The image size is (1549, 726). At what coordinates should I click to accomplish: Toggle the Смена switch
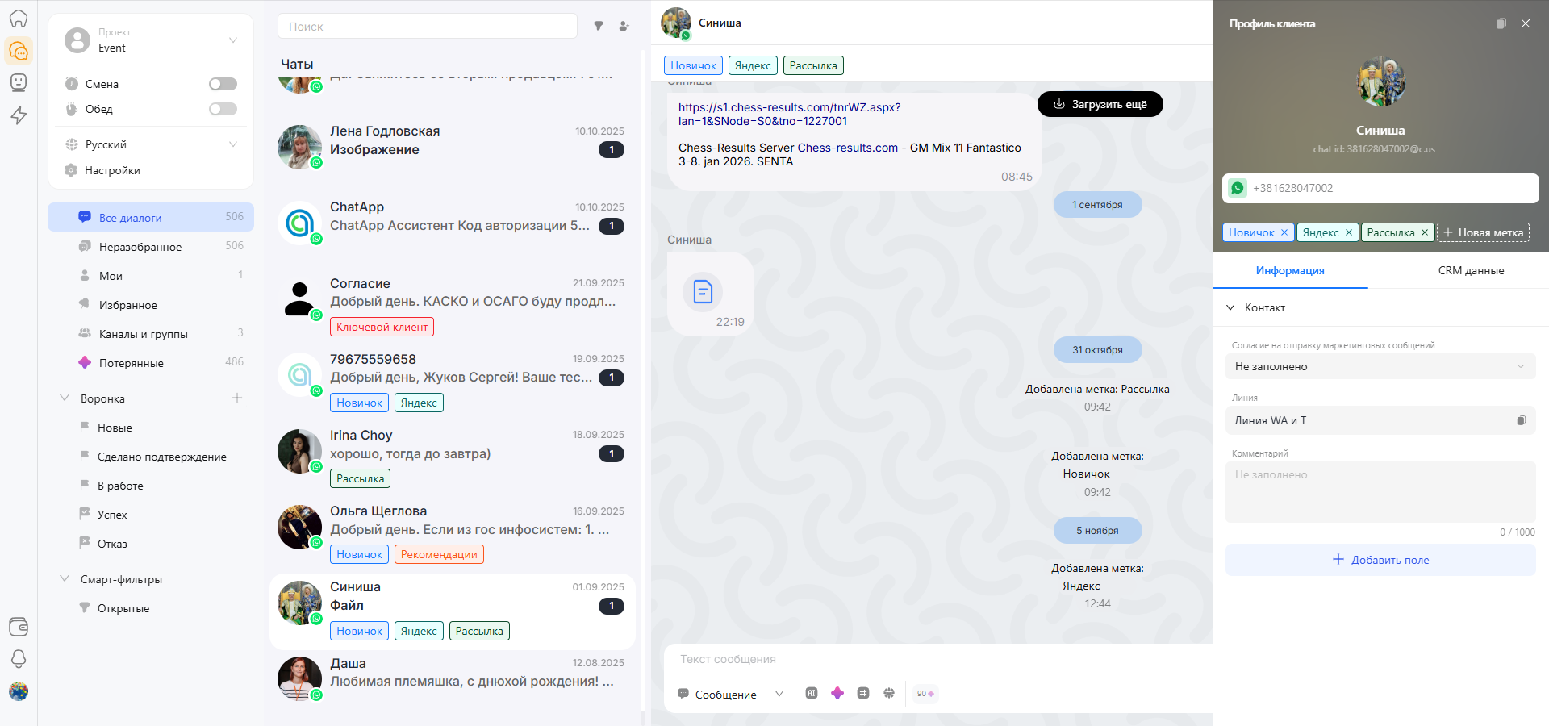click(223, 84)
